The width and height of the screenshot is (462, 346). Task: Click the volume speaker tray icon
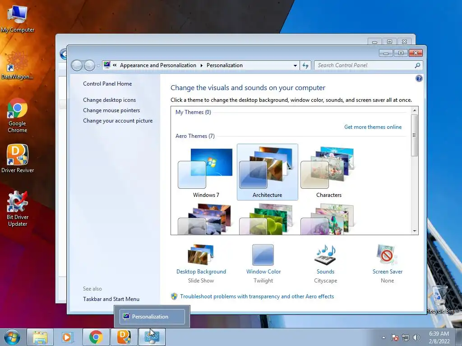pyautogui.click(x=416, y=337)
